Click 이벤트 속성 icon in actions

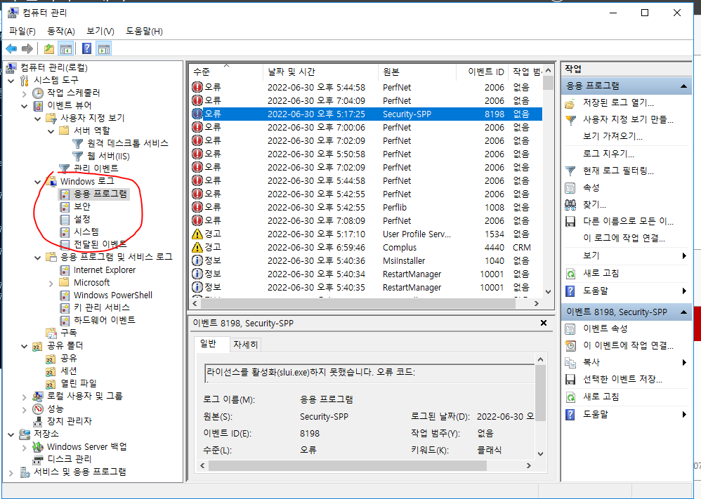click(x=570, y=328)
